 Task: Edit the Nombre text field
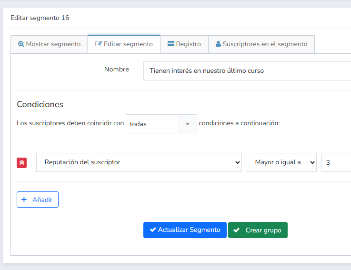coord(247,71)
